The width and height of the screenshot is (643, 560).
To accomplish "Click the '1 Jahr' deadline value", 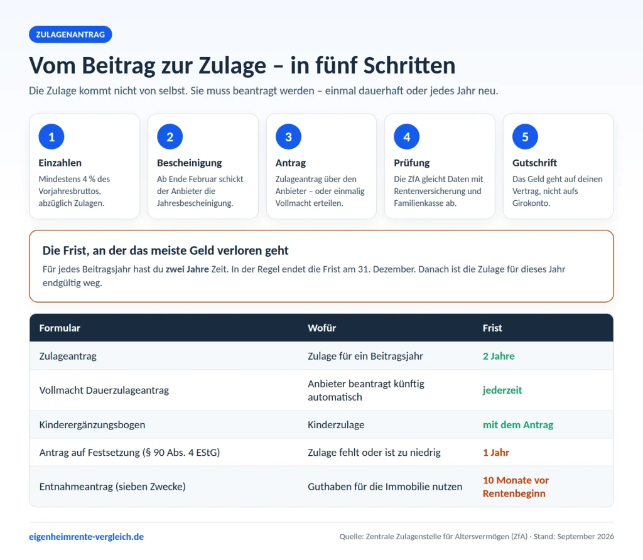I will 496,453.
